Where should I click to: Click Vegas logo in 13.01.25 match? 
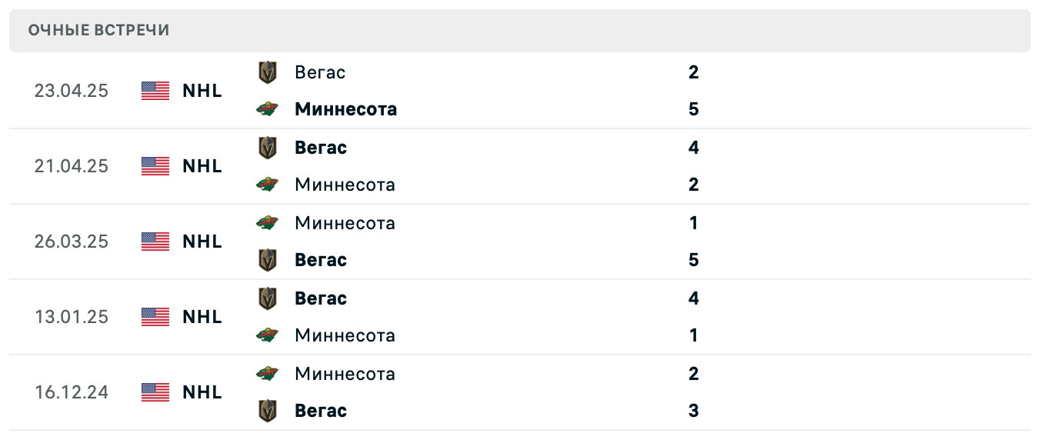tap(267, 298)
